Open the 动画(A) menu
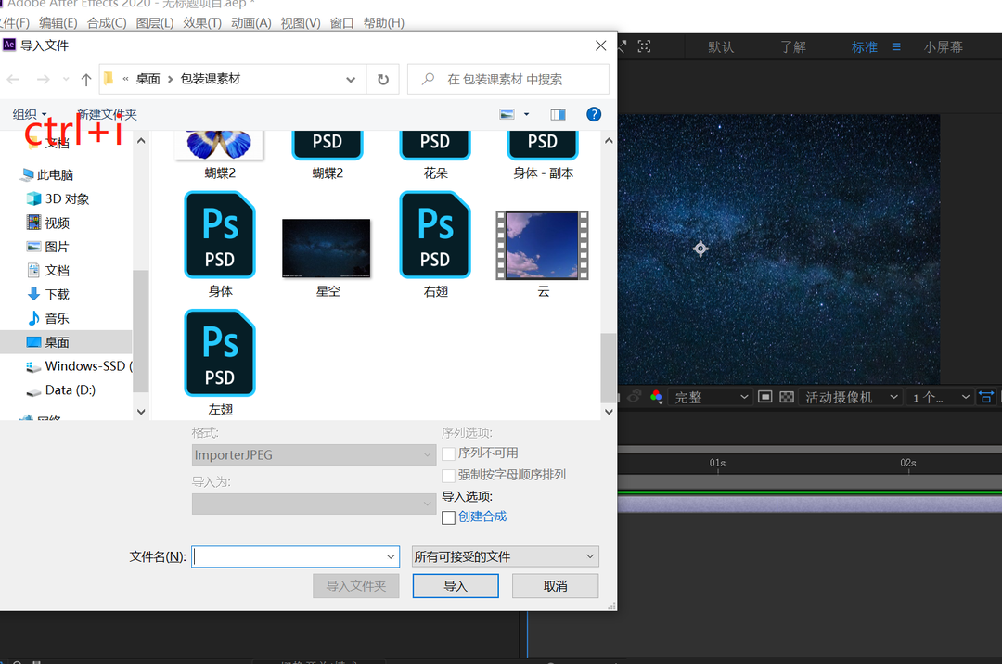Screen dimensions: 1002x664 click(250, 22)
